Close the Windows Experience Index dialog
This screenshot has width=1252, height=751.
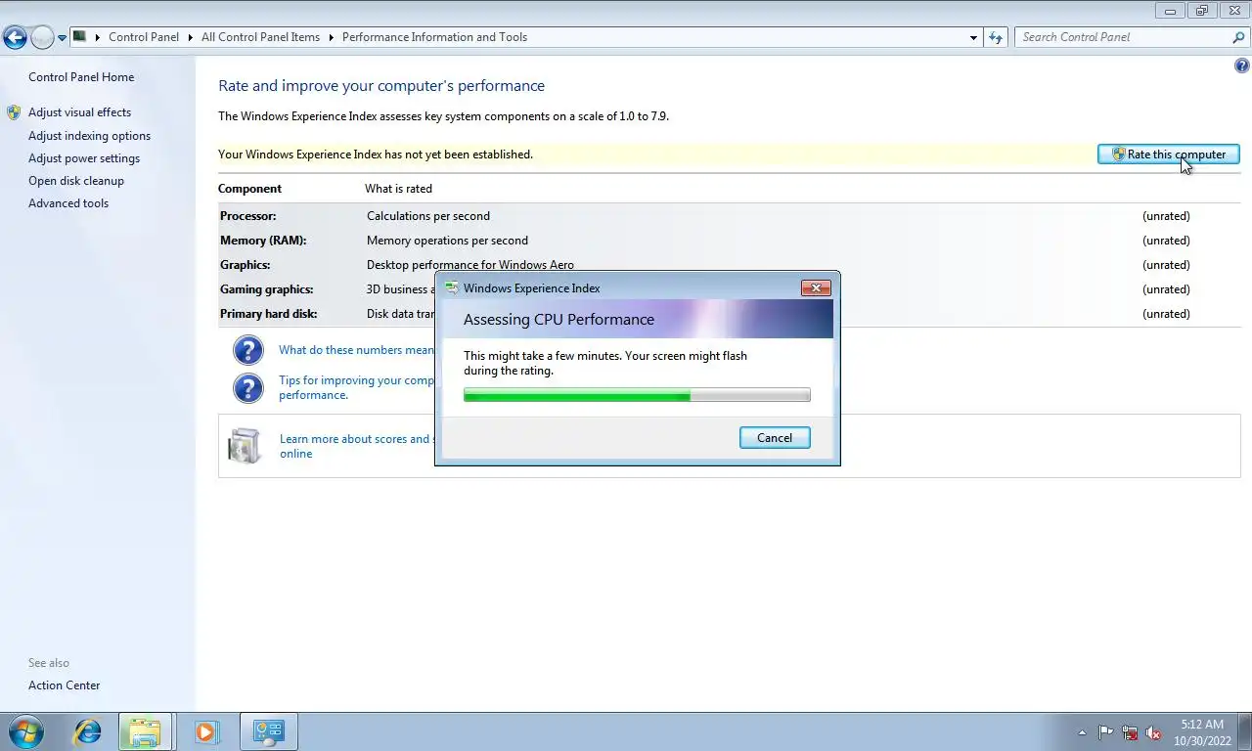click(x=816, y=287)
